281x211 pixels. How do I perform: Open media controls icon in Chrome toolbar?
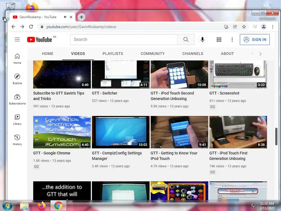tap(255, 27)
